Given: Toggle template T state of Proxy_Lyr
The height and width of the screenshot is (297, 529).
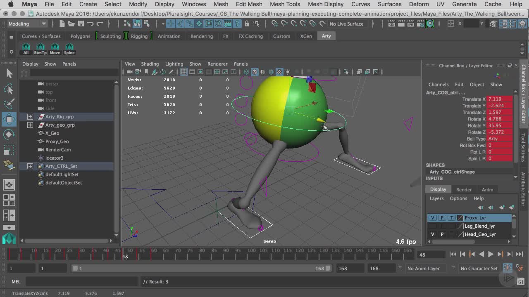Looking at the screenshot, I should click(451, 218).
